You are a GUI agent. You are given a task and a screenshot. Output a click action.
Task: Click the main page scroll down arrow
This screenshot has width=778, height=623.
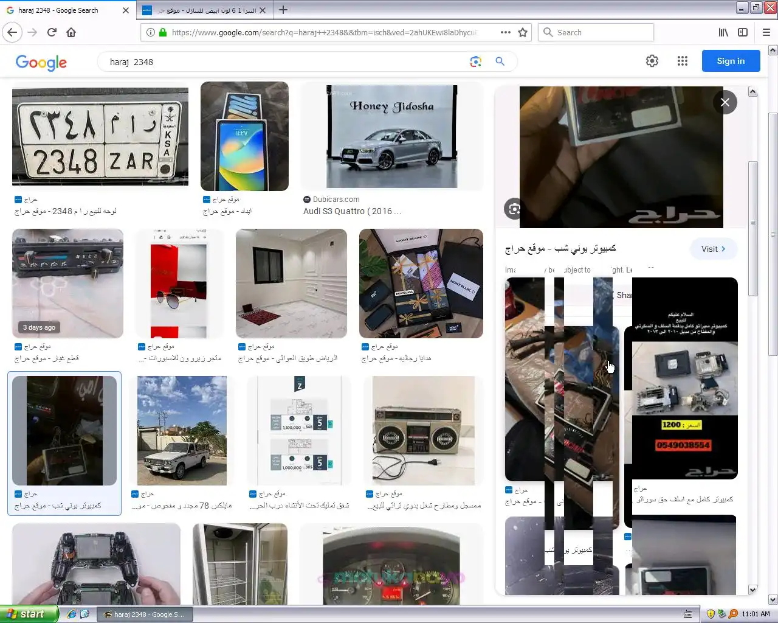pyautogui.click(x=773, y=599)
